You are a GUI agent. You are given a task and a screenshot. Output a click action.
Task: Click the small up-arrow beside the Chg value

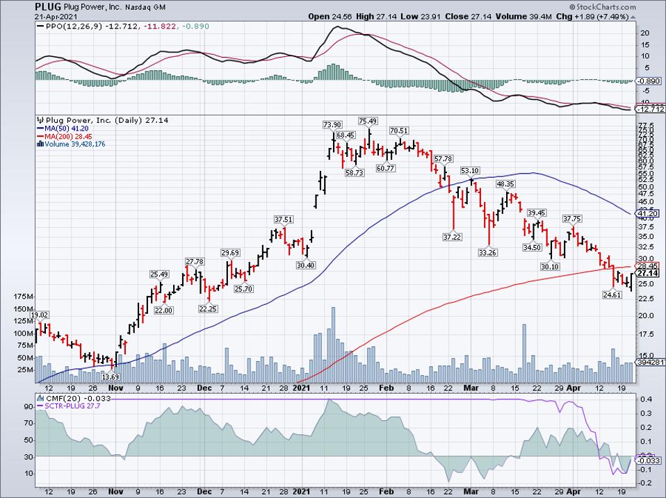pyautogui.click(x=633, y=17)
